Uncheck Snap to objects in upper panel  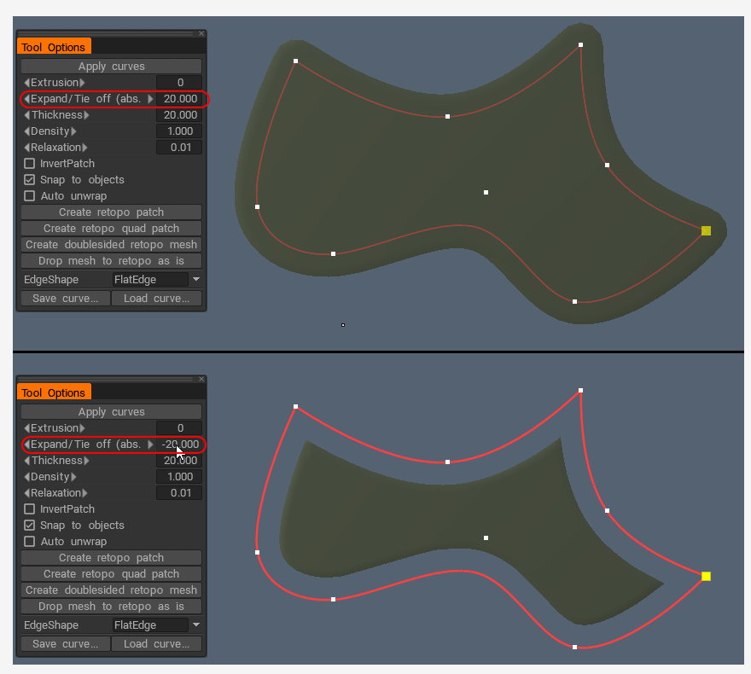coord(30,180)
